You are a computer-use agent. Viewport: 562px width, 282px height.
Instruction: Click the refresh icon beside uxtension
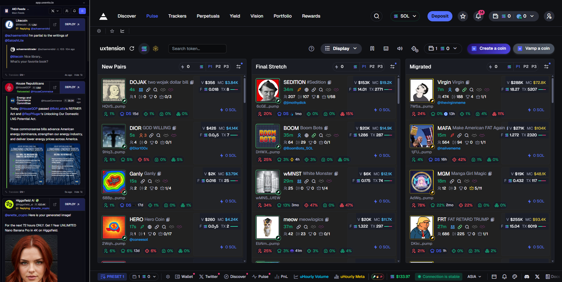click(132, 49)
